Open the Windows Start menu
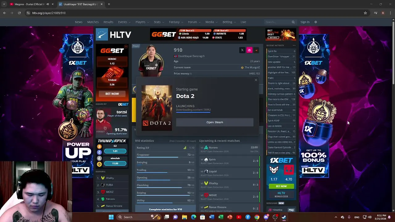 [111, 217]
